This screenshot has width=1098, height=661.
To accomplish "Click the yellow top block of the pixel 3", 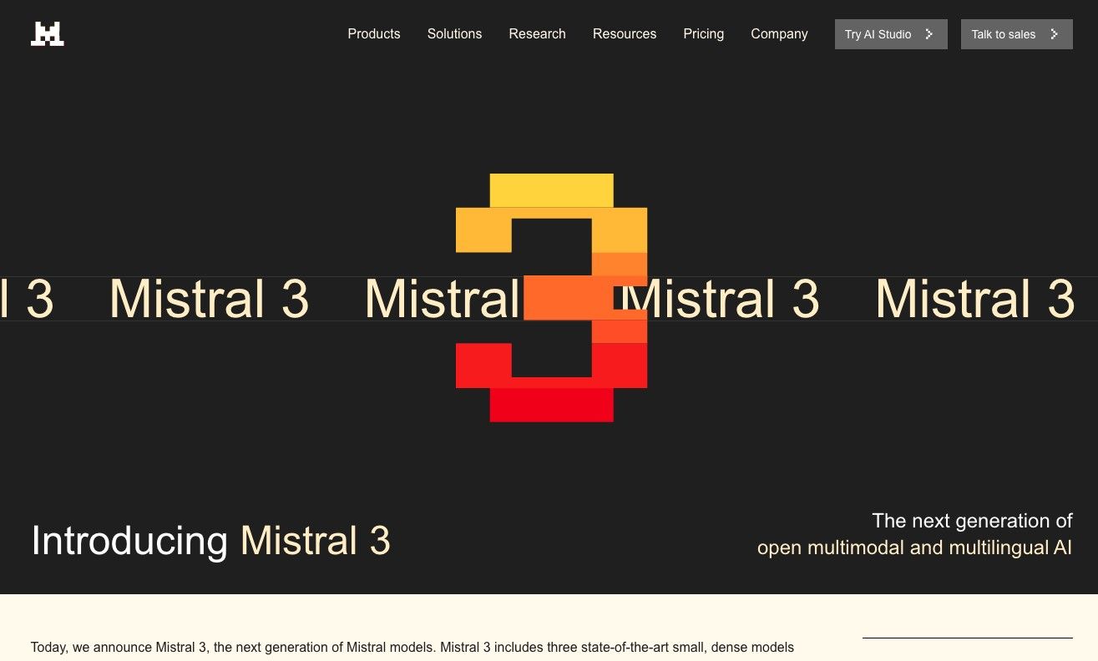I will tap(551, 190).
